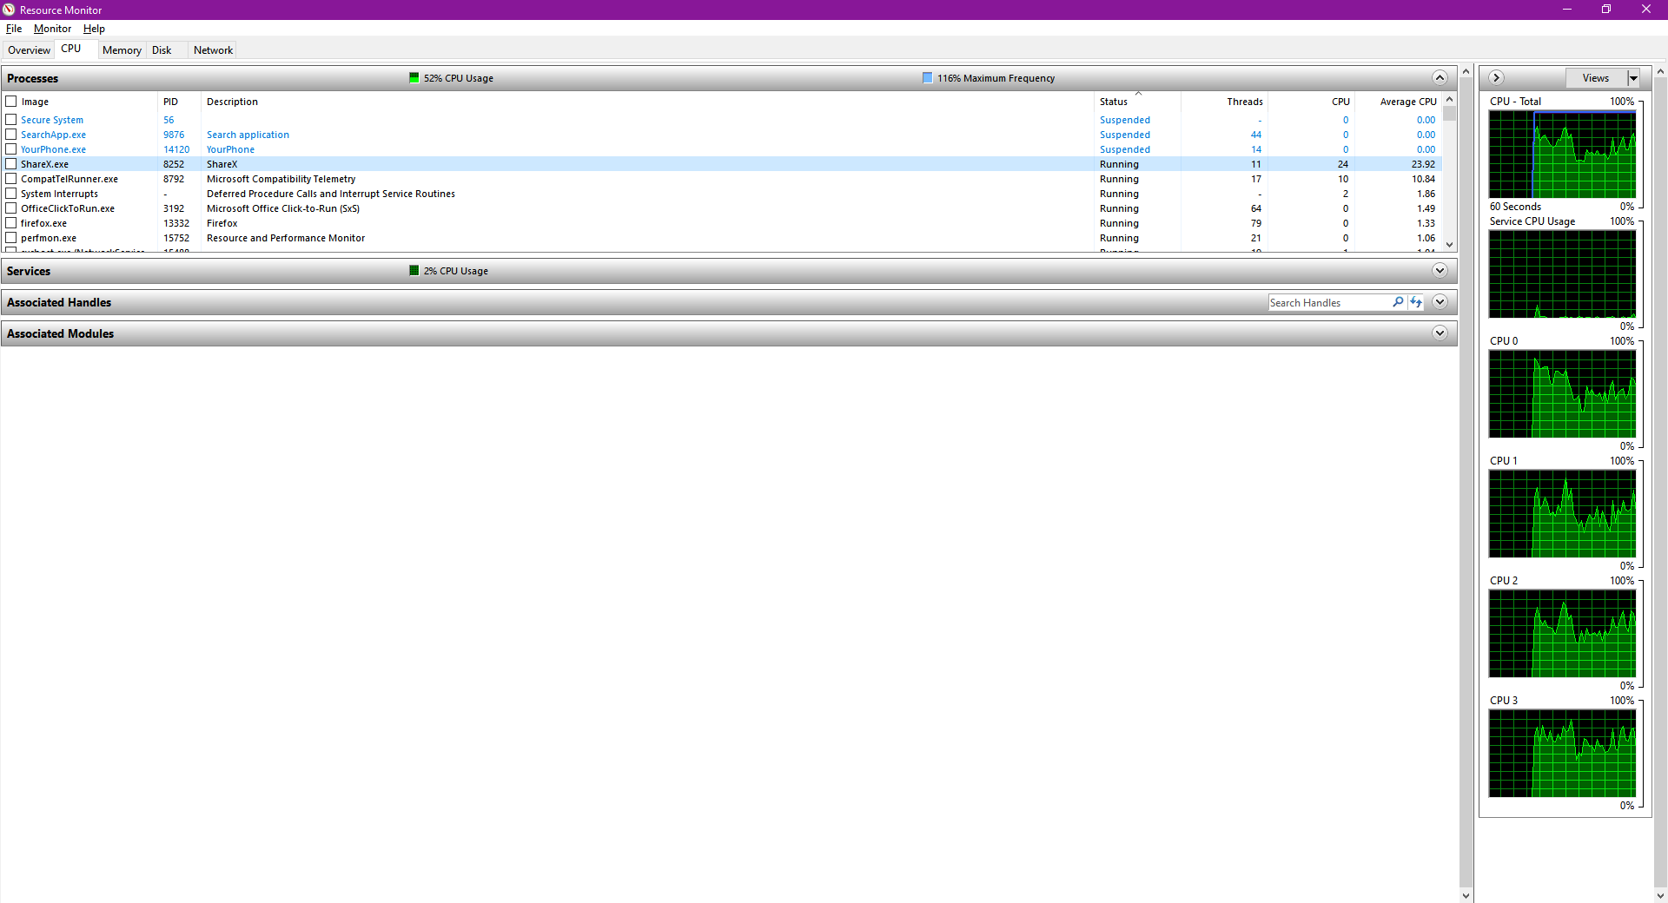The image size is (1668, 903).
Task: Click the refresh icon beside the handles search field
Action: pos(1417,302)
